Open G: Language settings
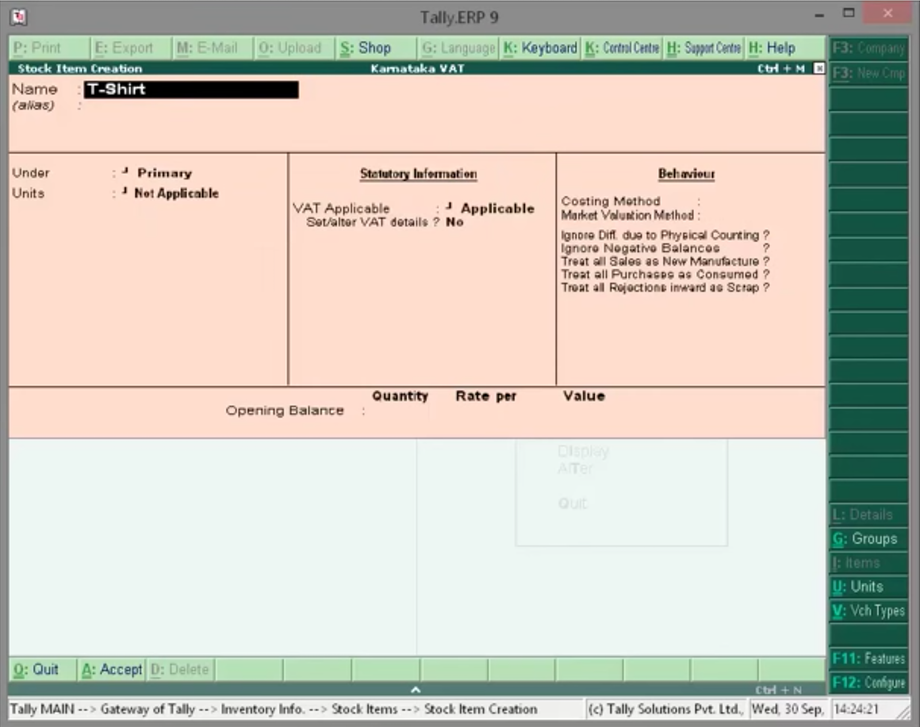This screenshot has width=920, height=727. pos(458,48)
